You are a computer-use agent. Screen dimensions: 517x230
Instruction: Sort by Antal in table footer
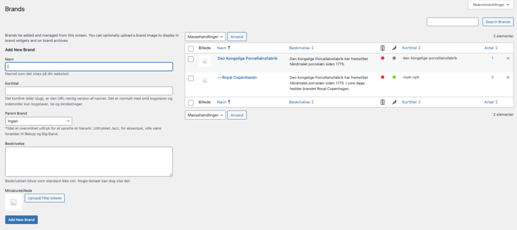point(491,102)
